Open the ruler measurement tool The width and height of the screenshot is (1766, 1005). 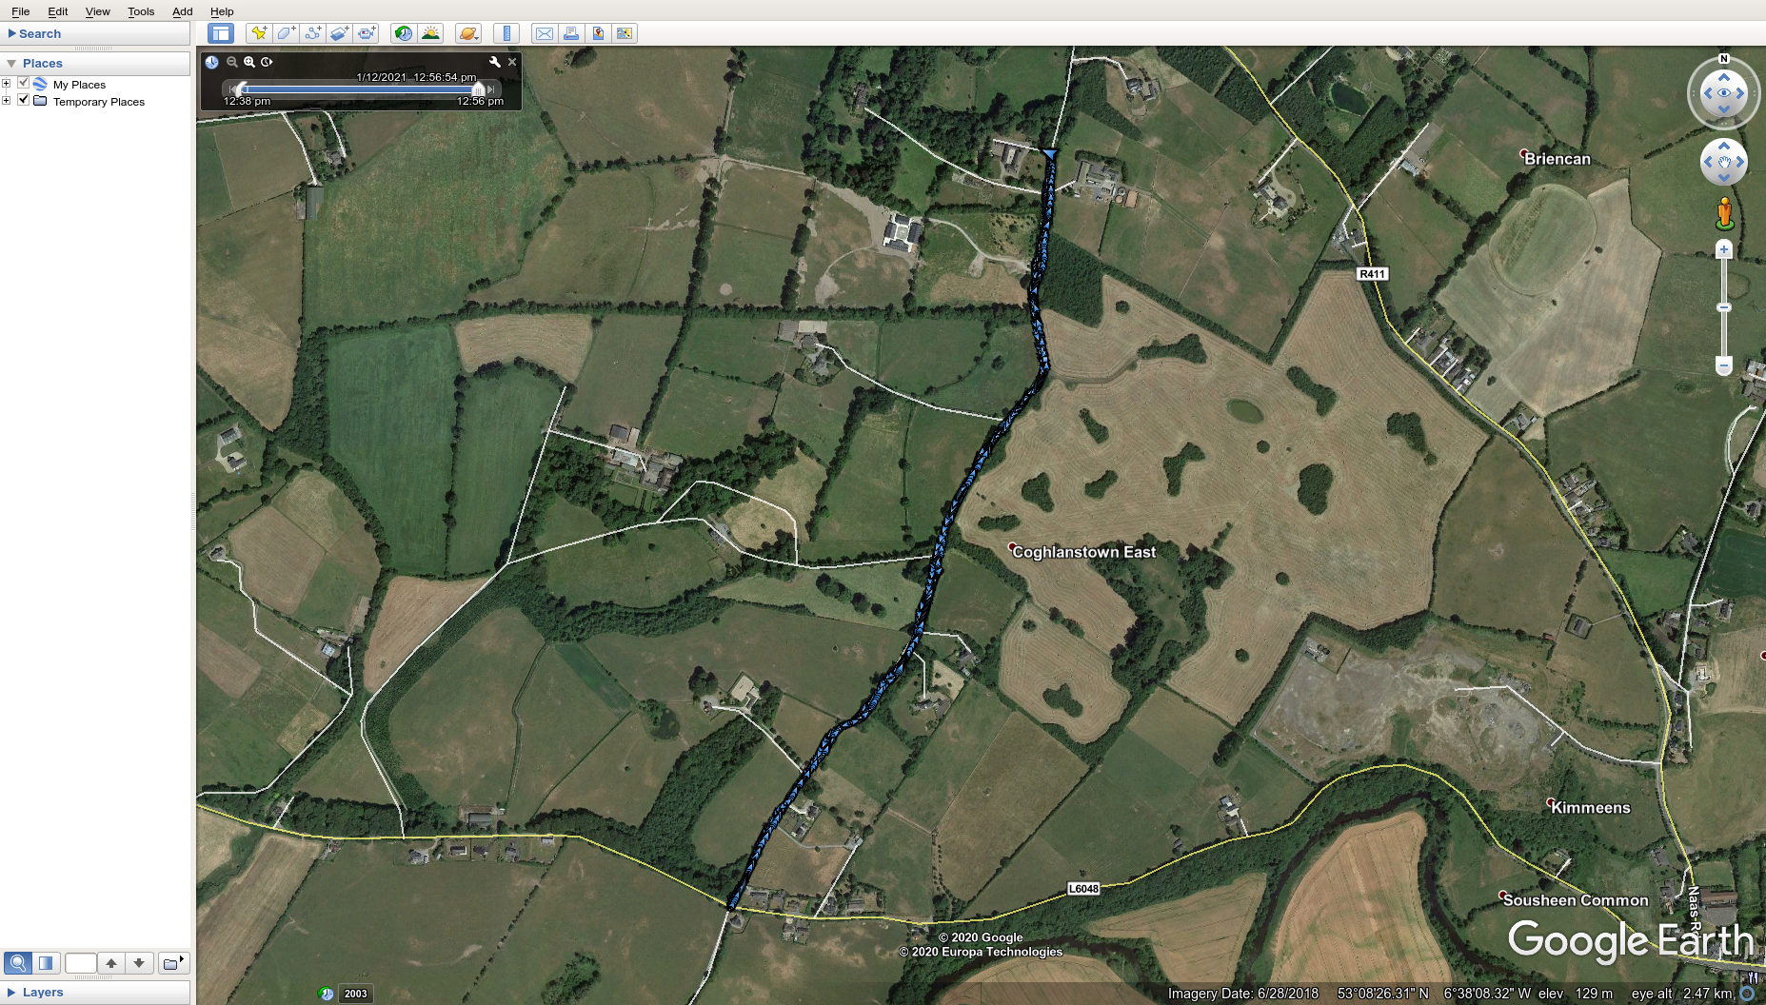coord(505,33)
